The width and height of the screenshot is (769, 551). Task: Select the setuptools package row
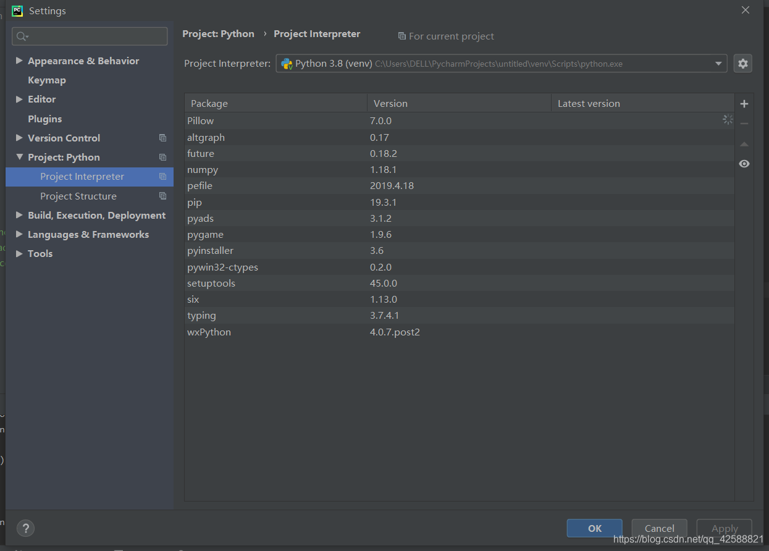click(460, 283)
